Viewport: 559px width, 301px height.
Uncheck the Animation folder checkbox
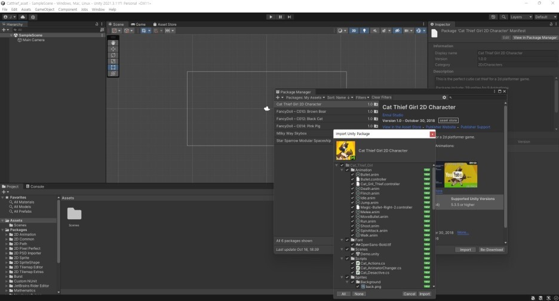(347, 170)
